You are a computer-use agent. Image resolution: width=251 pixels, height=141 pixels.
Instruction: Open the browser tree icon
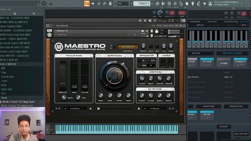point(181,4)
